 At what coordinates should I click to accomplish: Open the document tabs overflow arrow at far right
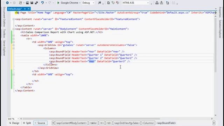(x=216, y=9)
